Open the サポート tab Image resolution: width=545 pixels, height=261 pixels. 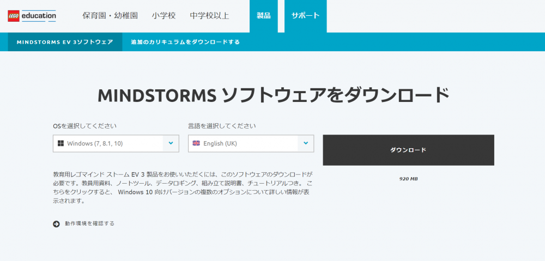305,16
